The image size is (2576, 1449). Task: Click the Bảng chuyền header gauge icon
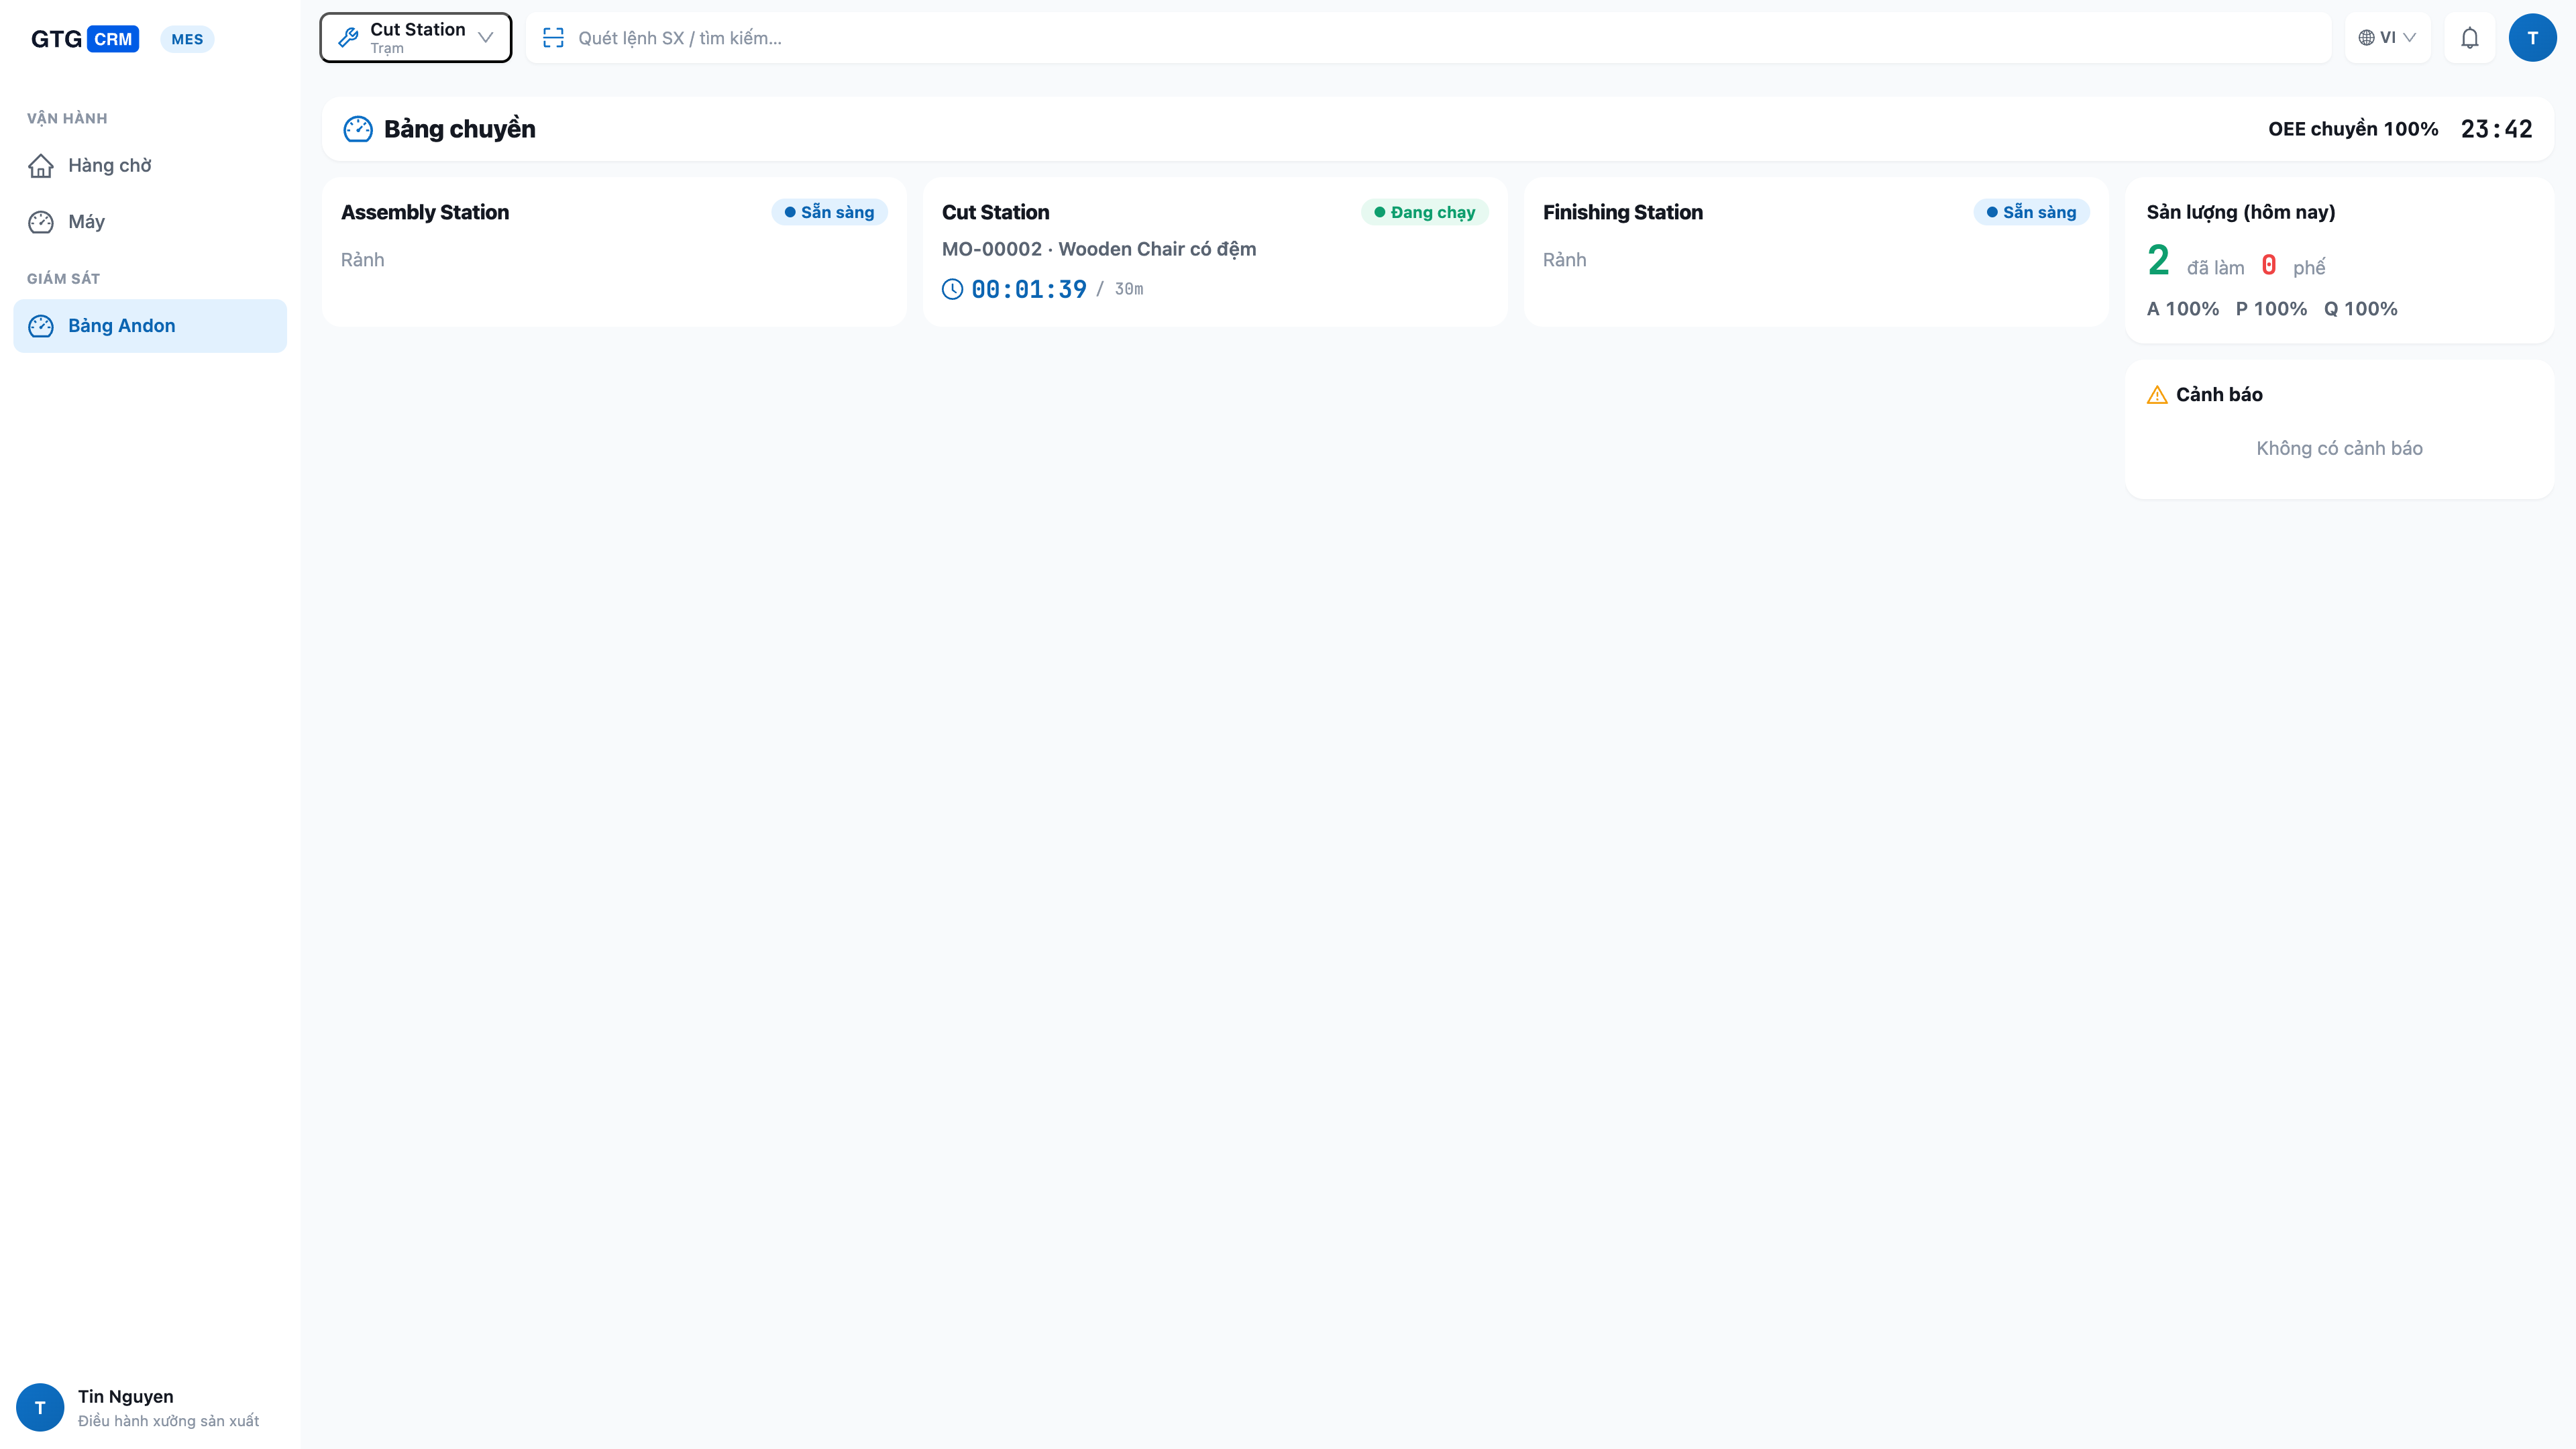coord(358,129)
